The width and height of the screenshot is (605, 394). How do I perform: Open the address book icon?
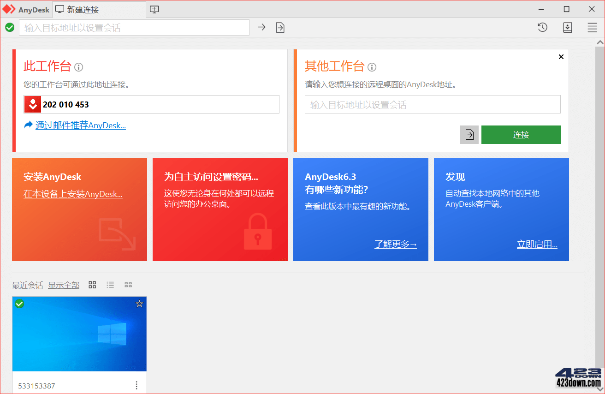567,27
